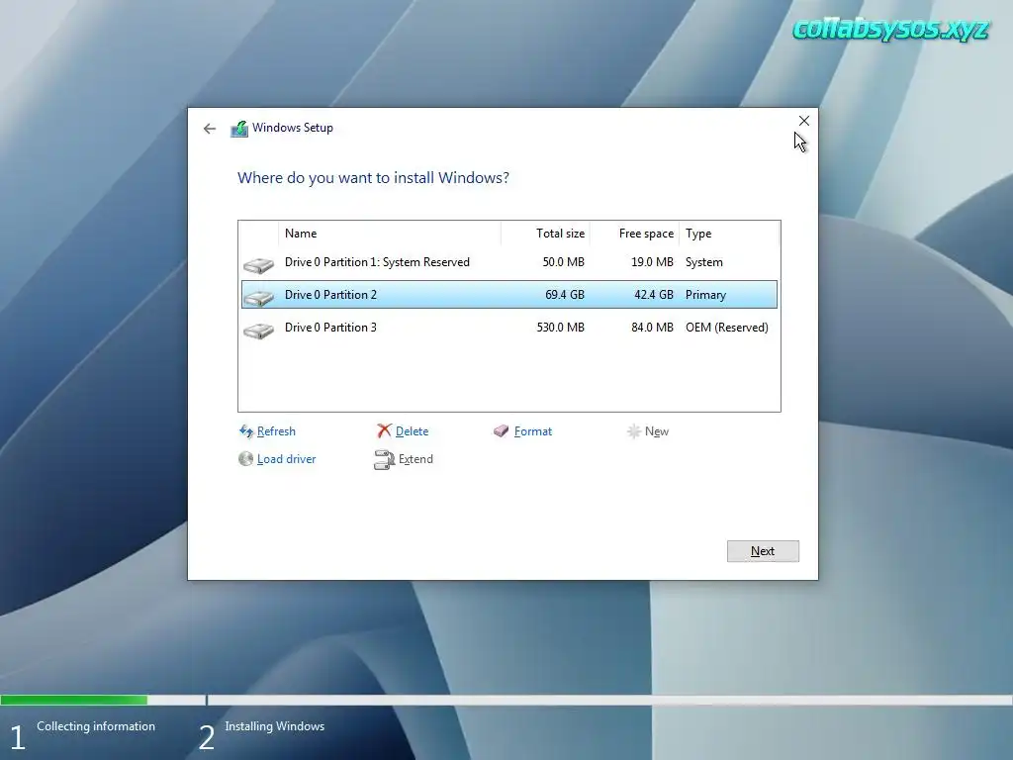Close the Windows Setup dialog
Image resolution: width=1013 pixels, height=760 pixels.
tap(804, 121)
